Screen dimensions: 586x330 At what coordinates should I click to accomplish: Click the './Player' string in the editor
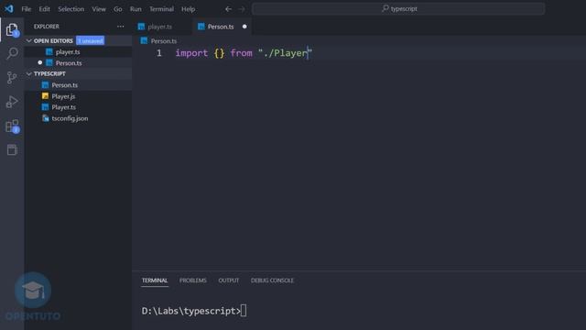pyautogui.click(x=285, y=53)
